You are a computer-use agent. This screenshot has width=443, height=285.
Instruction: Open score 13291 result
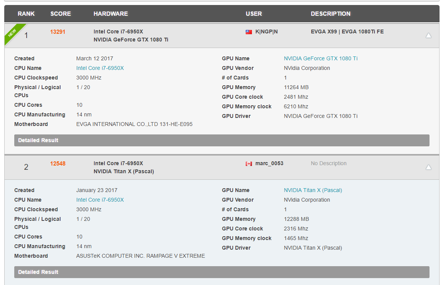tap(58, 32)
